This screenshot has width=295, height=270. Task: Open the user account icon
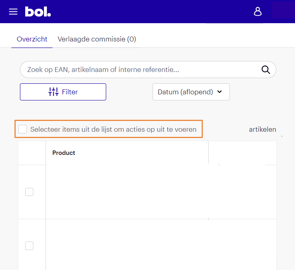pos(258,11)
